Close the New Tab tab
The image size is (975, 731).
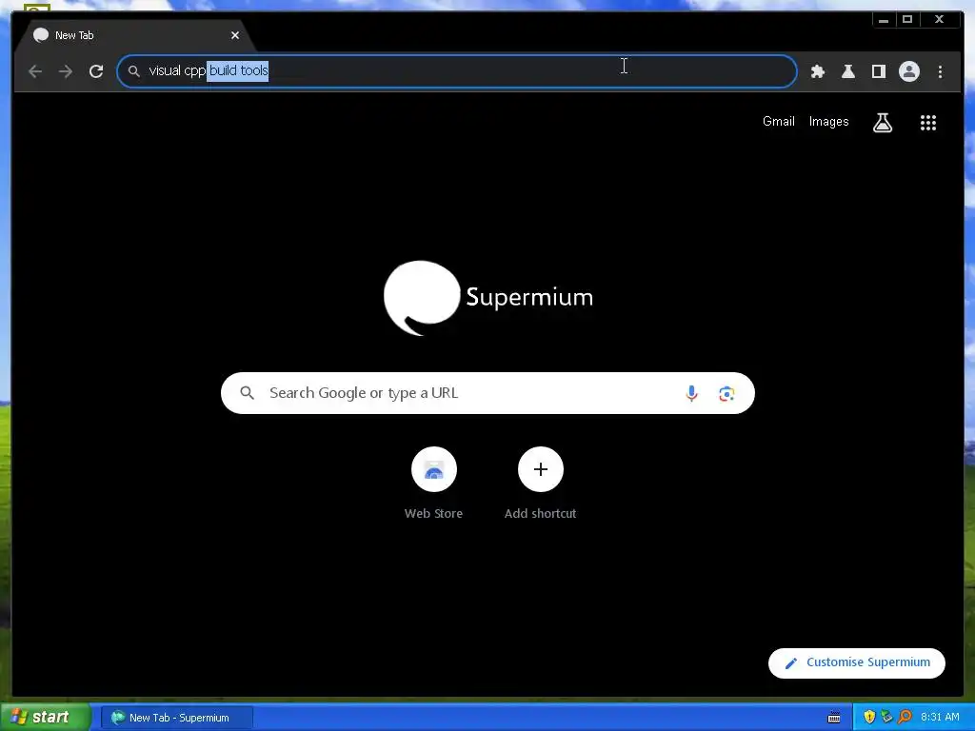235,35
